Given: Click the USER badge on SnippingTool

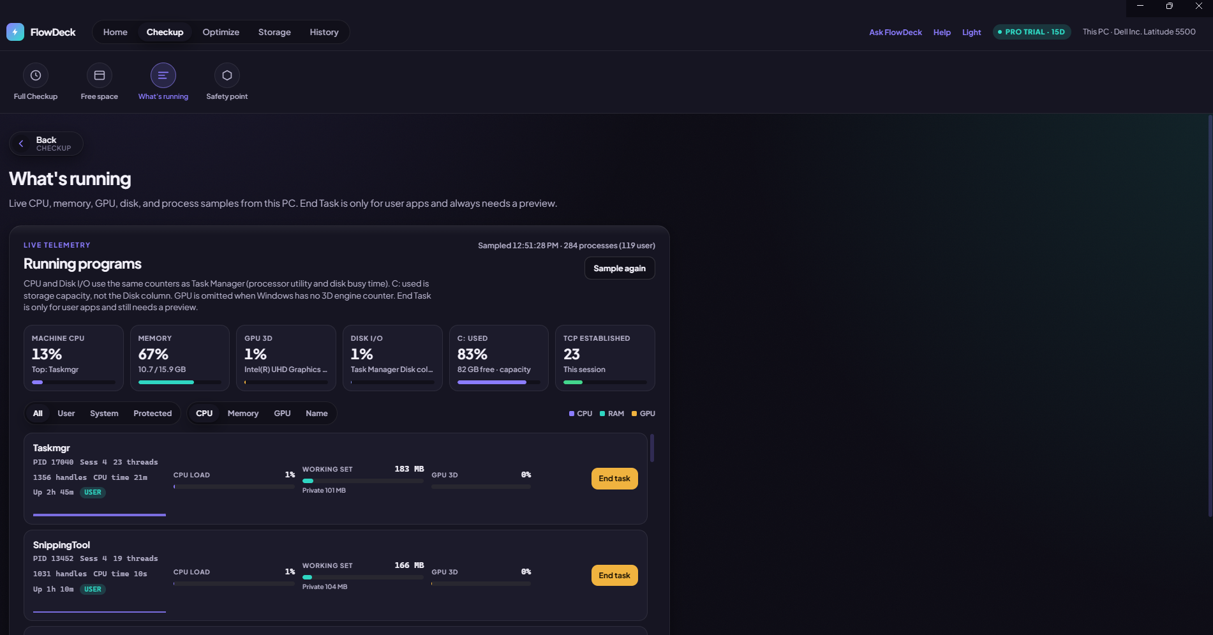Looking at the screenshot, I should [93, 589].
